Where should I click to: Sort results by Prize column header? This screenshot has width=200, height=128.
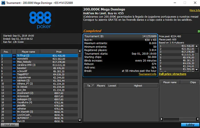pyautogui.click(x=59, y=52)
